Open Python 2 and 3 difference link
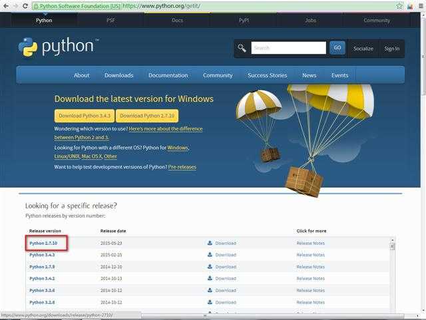The height and width of the screenshot is (320, 426). click(166, 129)
